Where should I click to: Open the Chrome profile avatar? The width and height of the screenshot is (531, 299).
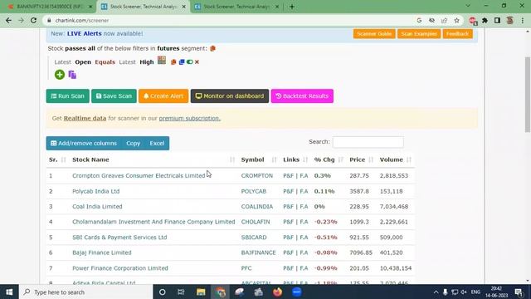point(509,20)
